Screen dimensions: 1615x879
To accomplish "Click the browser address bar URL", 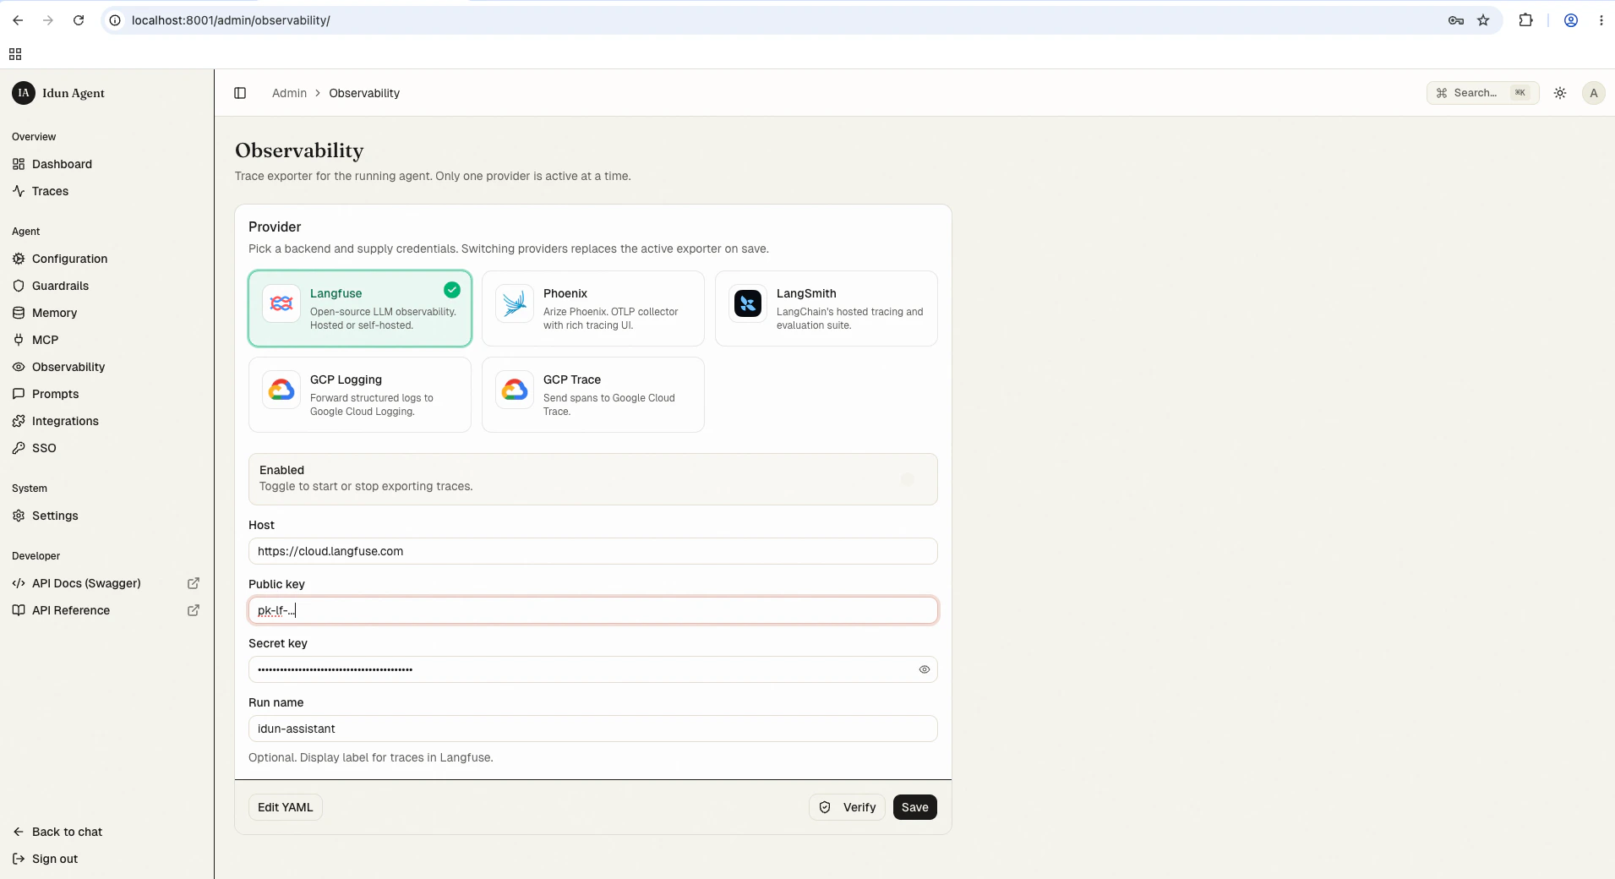I will tap(231, 20).
